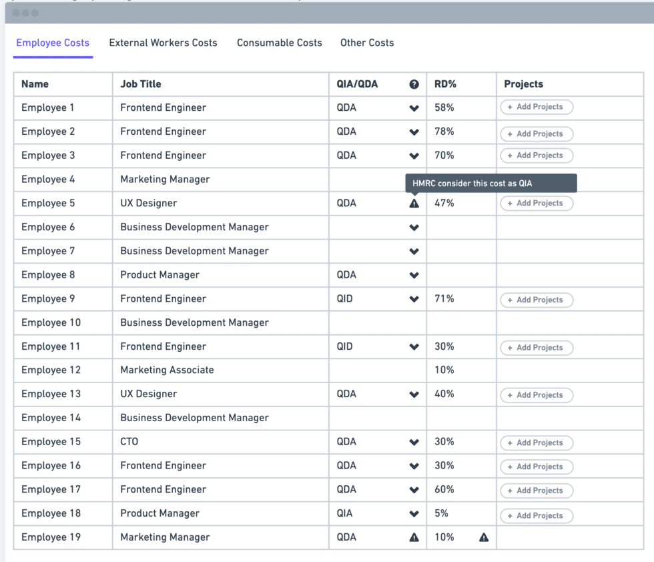Add projects for Employee 16
The image size is (654, 562).
pos(537,467)
